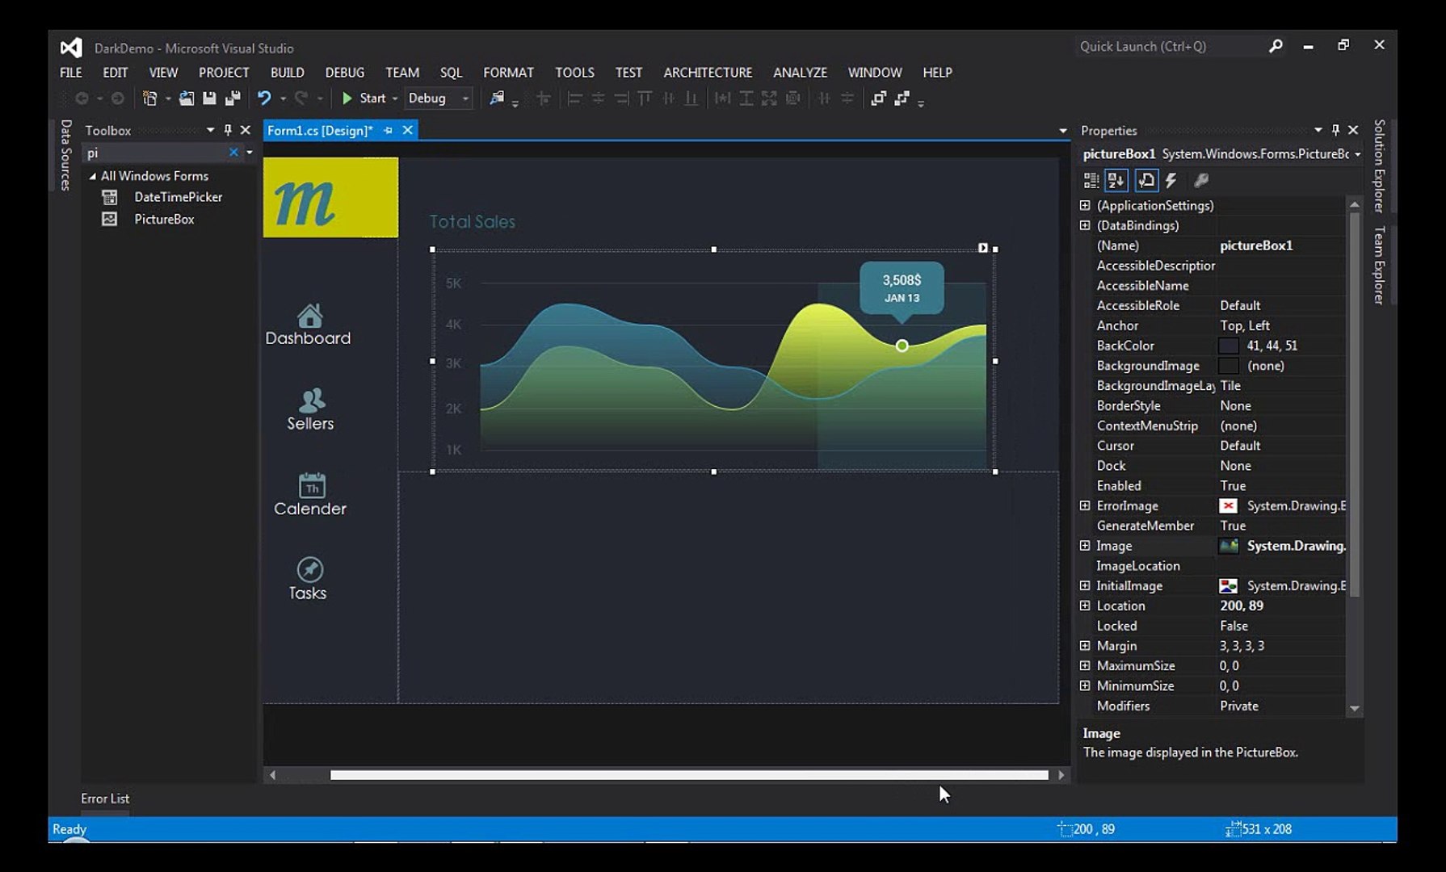Open the Debug configuration dropdown
The height and width of the screenshot is (872, 1446).
(x=466, y=98)
